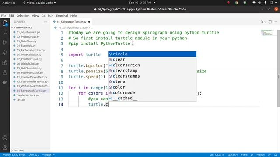Open the Go menu
The width and height of the screenshot is (280, 157).
pyautogui.click(x=43, y=16)
